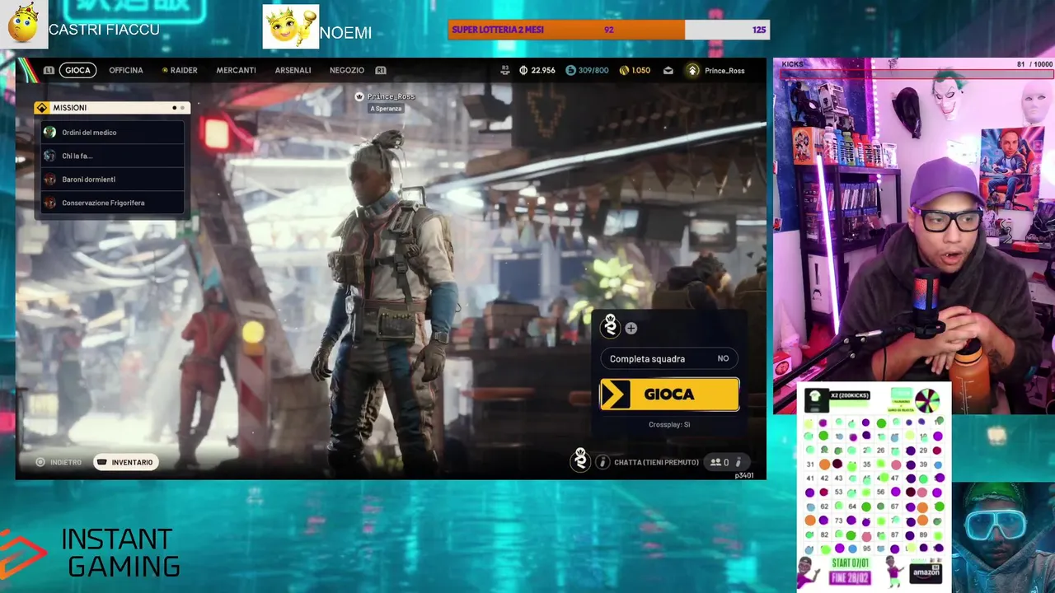Open the friends count icon showing 0
The height and width of the screenshot is (593, 1055).
pyautogui.click(x=720, y=462)
